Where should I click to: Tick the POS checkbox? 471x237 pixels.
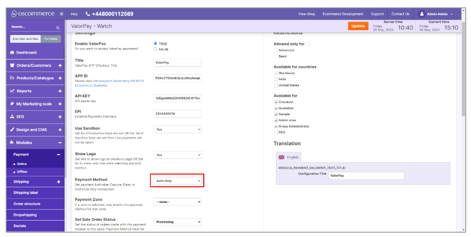[276, 133]
